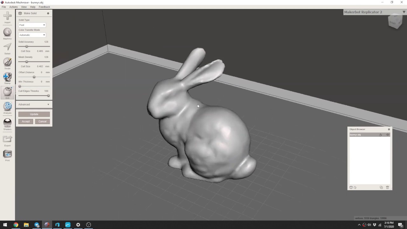Open the Analysis tool
This screenshot has width=407, height=229.
7,108
